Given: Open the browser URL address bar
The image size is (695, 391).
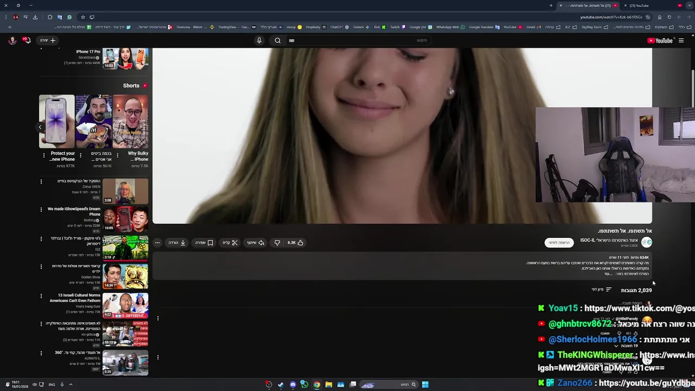Looking at the screenshot, I should 611,17.
